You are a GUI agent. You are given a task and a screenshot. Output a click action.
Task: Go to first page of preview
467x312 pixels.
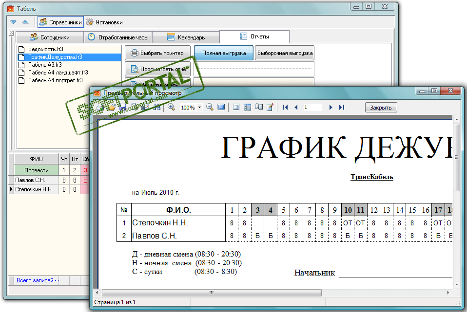(285, 108)
